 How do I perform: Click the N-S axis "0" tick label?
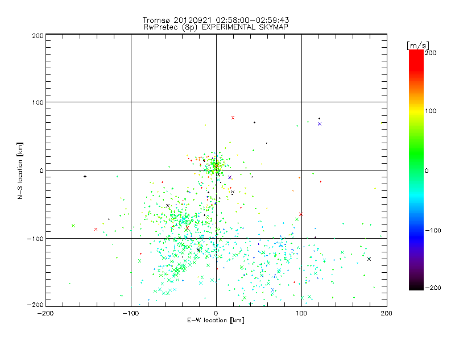pos(42,170)
